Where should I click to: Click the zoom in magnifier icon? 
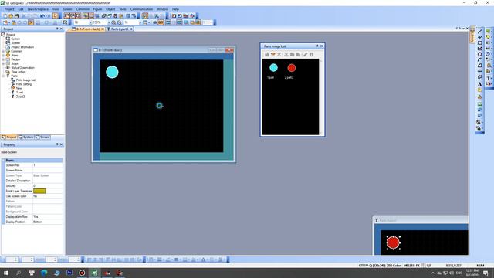click(113, 22)
